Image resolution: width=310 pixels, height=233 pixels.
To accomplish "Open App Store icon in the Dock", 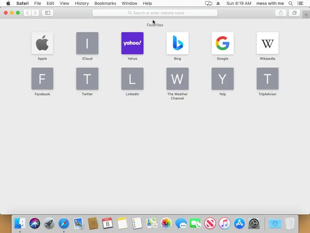I will 239,223.
